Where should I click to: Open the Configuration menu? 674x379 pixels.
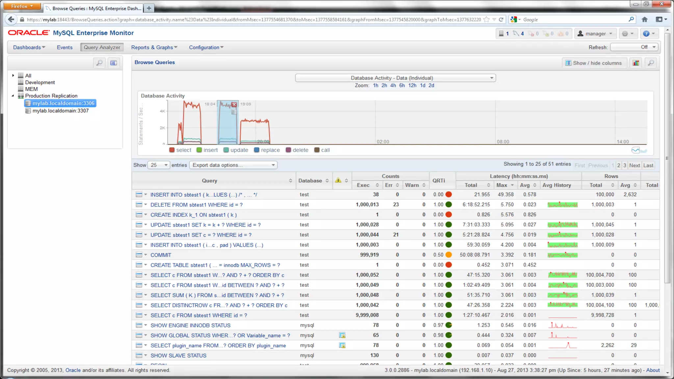[206, 47]
